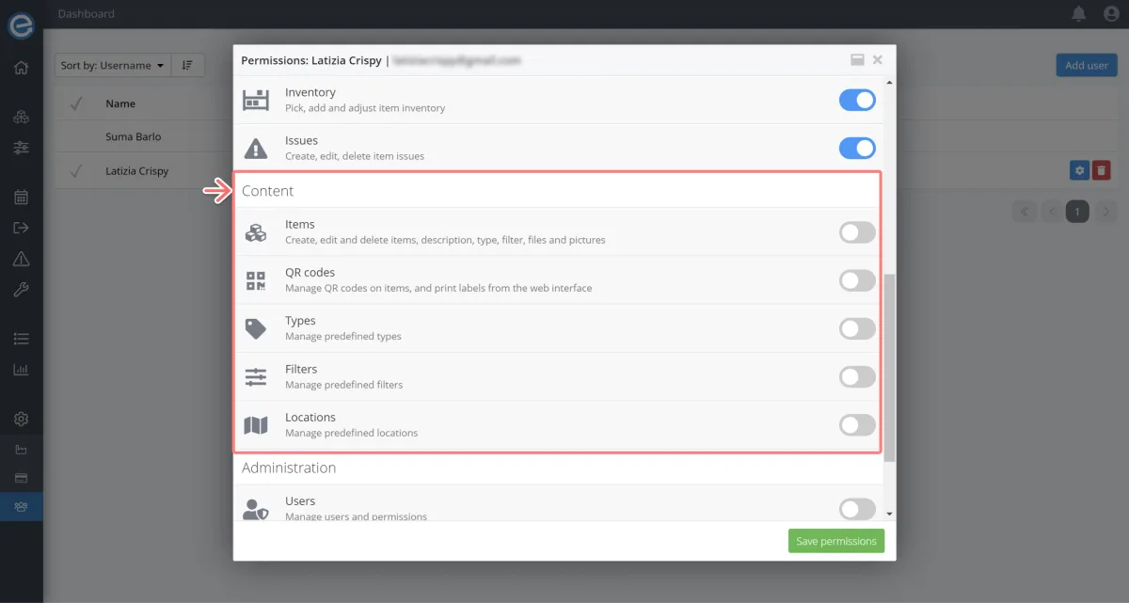Viewport: 1129px width, 603px height.
Task: Disable the Inventory permission toggle
Action: click(x=856, y=100)
